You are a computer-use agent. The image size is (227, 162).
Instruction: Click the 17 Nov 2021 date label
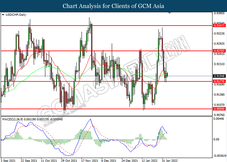(x=90, y=160)
